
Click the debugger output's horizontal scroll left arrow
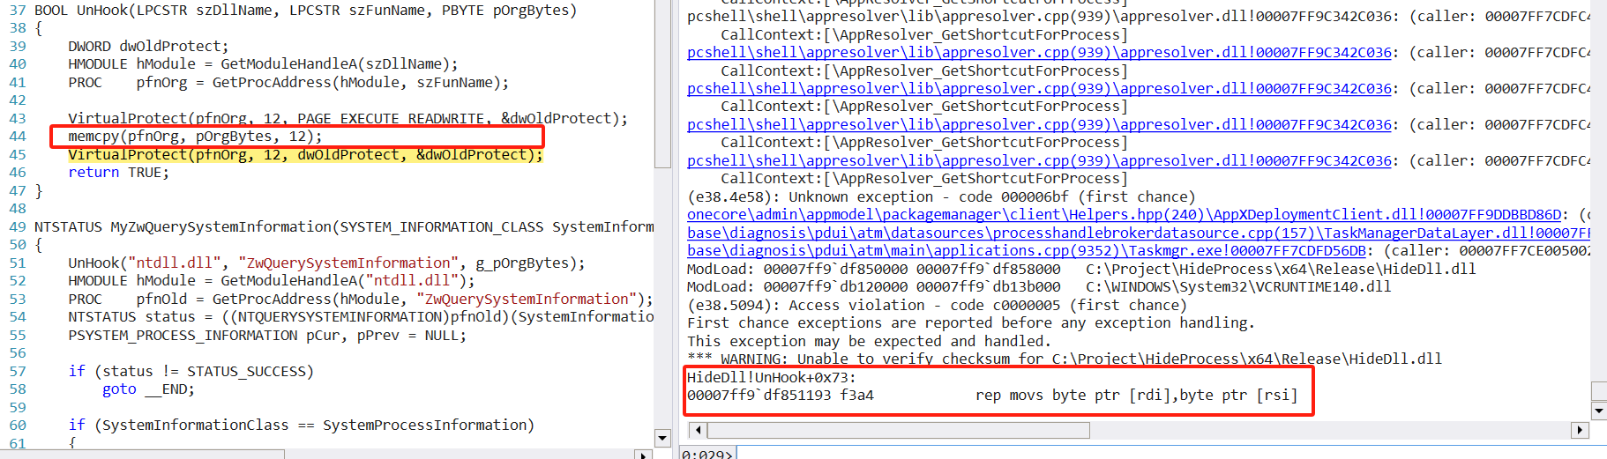[x=699, y=430]
